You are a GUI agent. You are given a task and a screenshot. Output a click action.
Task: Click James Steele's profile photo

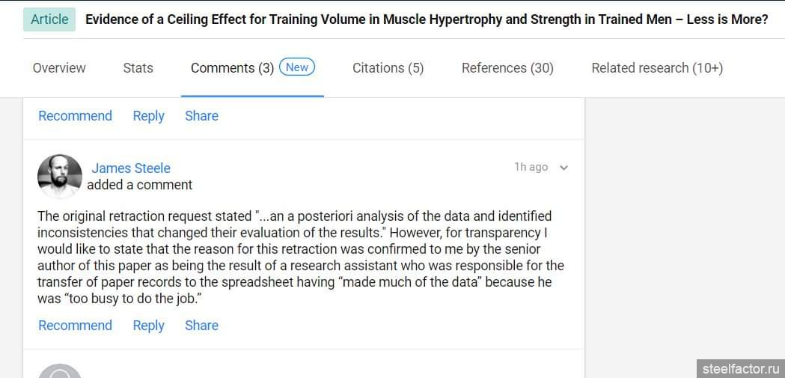[60, 177]
